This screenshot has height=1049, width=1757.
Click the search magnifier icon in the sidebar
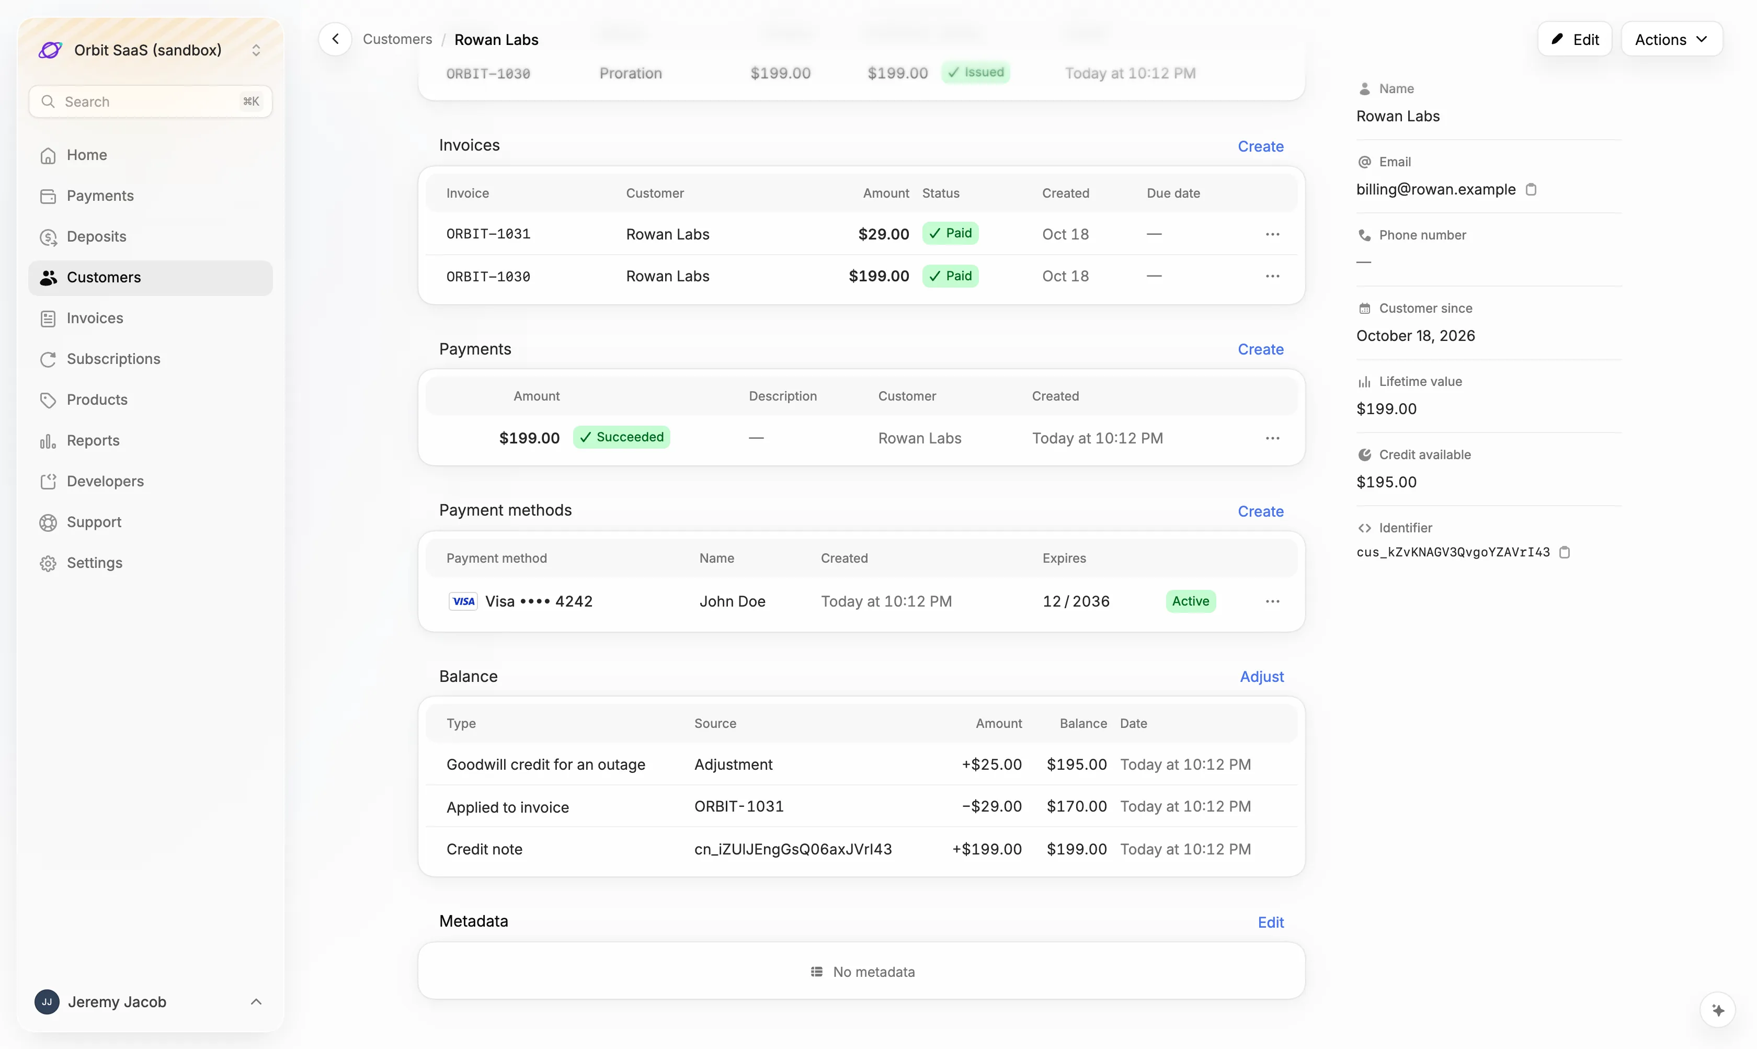pyautogui.click(x=48, y=102)
